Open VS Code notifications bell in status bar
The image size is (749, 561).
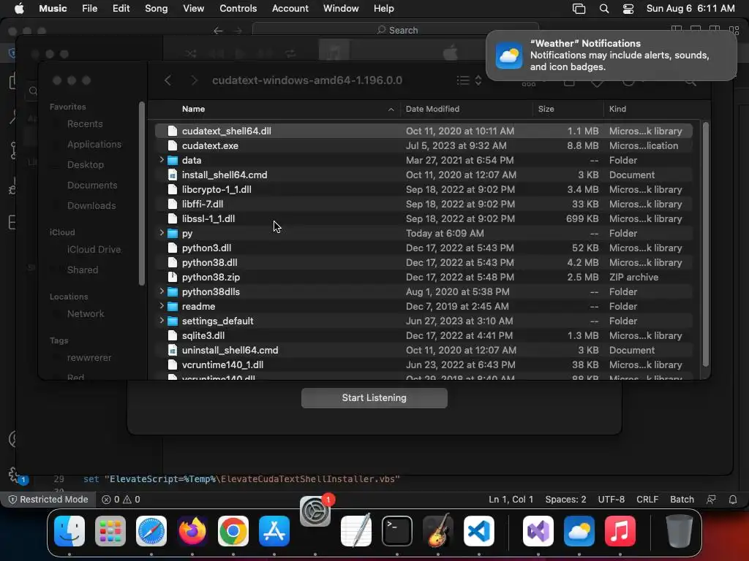coord(733,500)
